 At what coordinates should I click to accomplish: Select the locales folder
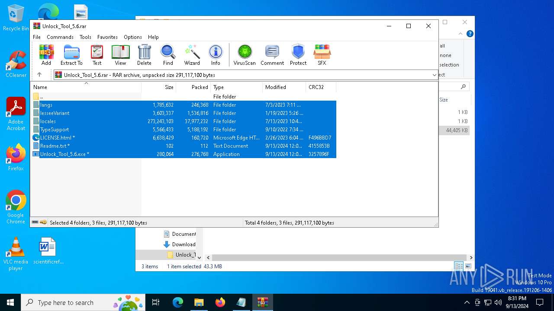coord(184,121)
